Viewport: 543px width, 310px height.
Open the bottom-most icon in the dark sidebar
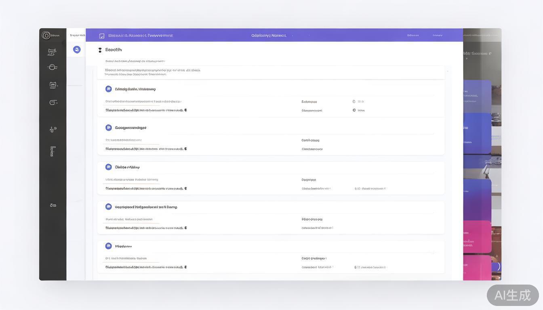pos(53,205)
